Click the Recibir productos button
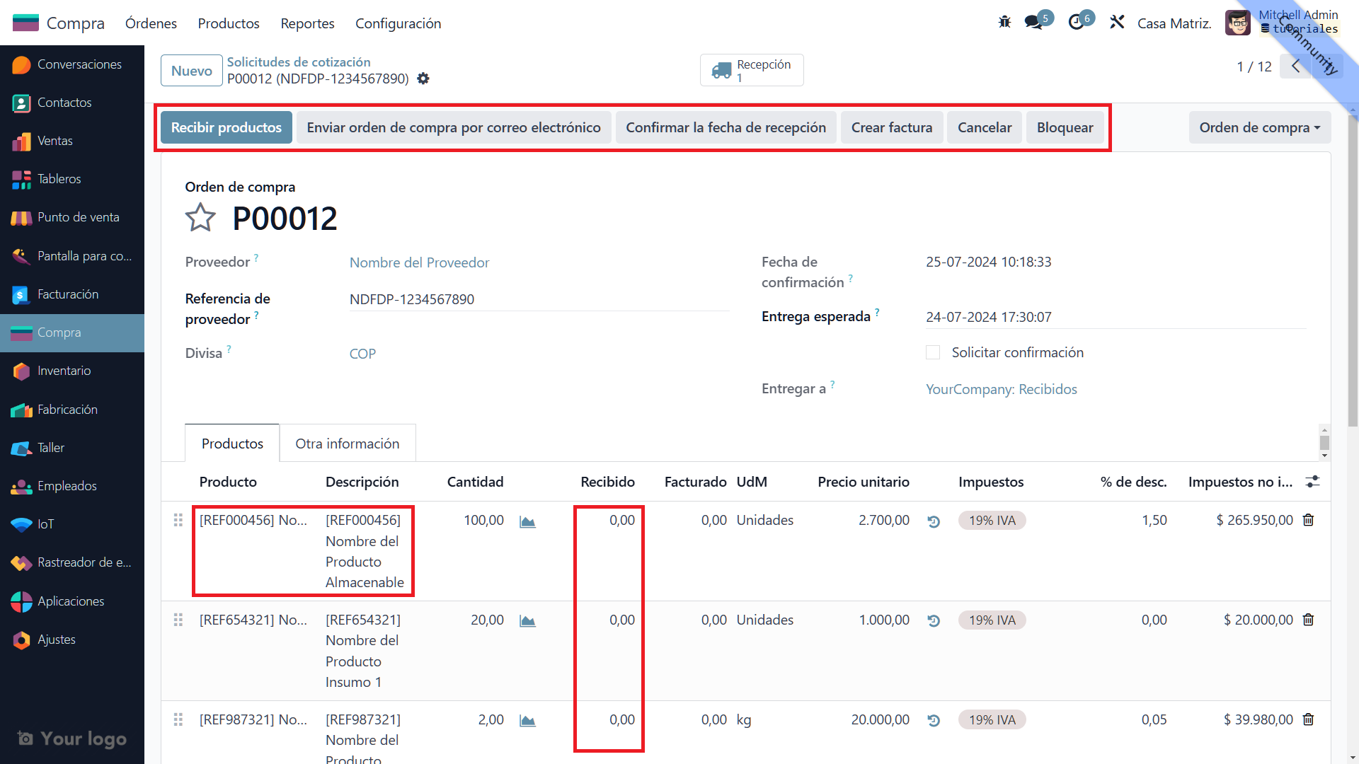 (x=226, y=127)
